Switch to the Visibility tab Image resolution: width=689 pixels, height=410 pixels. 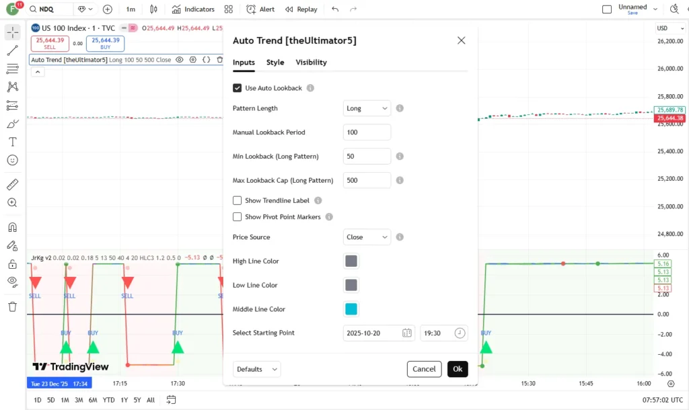pos(311,63)
